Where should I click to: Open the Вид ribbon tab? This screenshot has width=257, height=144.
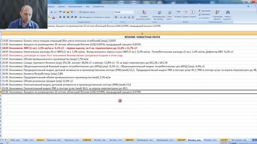[88, 6]
